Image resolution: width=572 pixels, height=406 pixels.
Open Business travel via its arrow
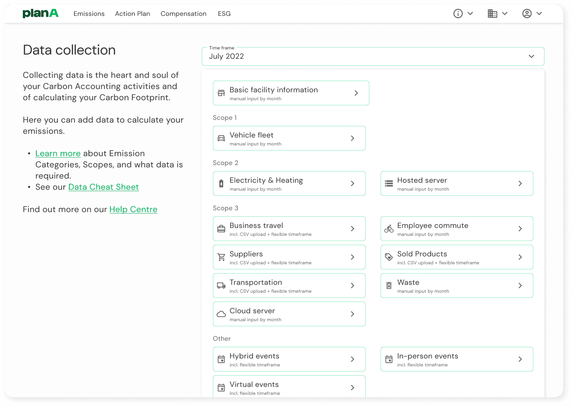coord(353,229)
